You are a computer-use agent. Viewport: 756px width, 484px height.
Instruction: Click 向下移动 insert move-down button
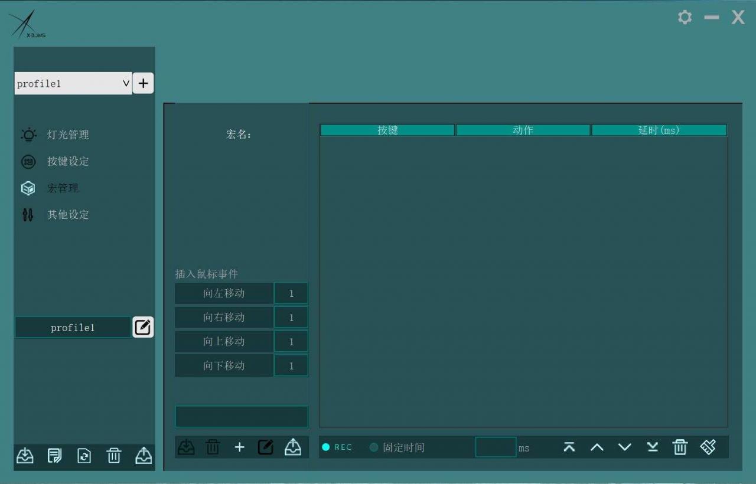pyautogui.click(x=224, y=366)
